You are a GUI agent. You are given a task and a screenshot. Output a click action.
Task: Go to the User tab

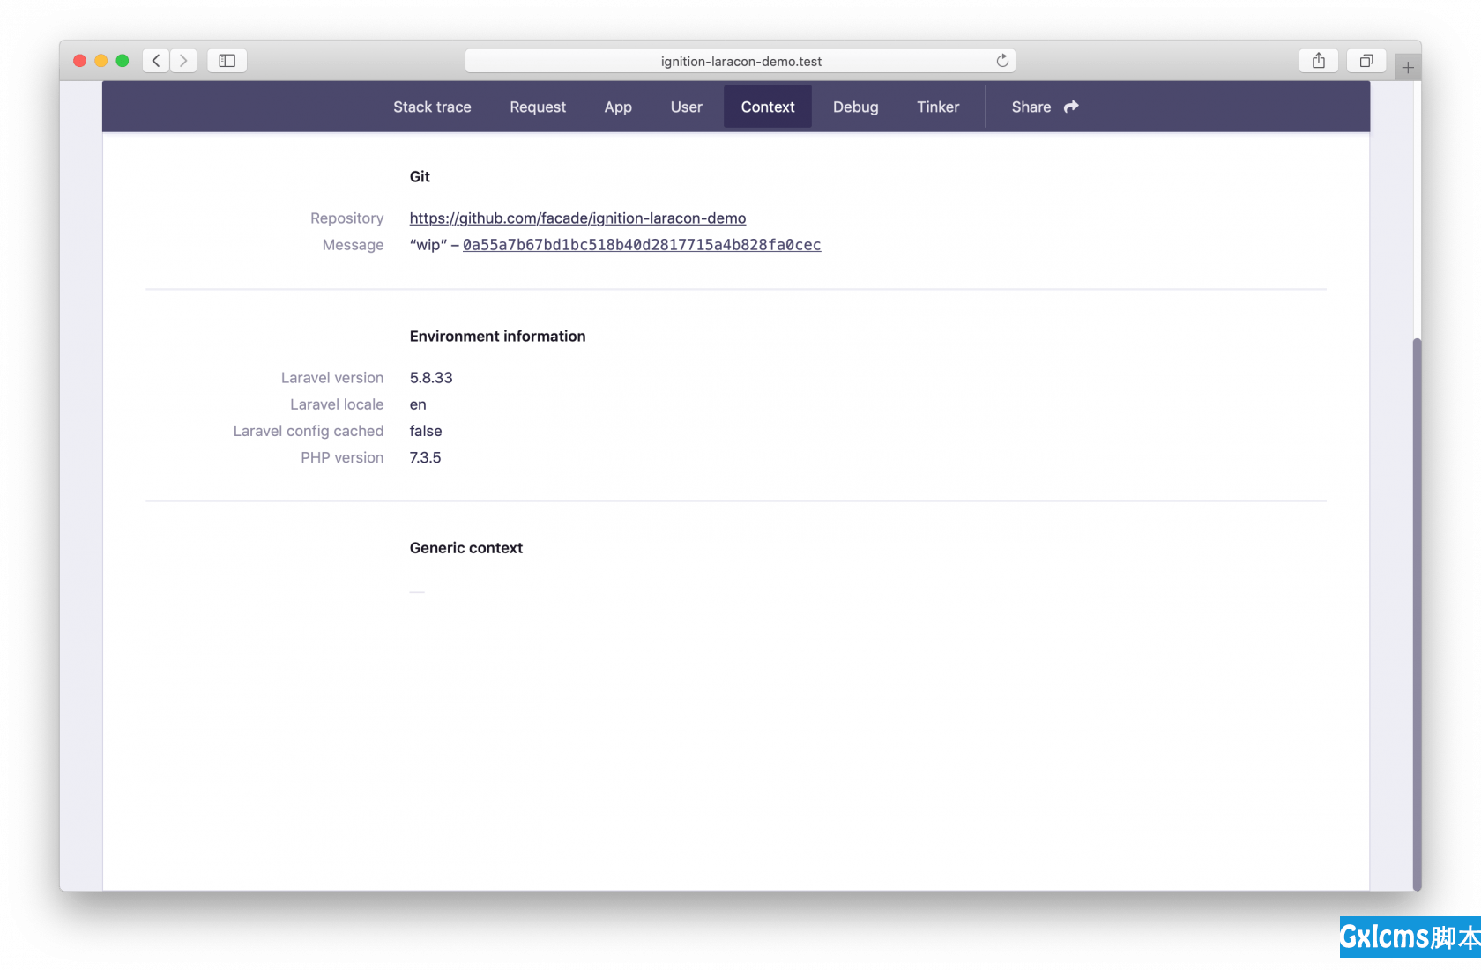(x=686, y=107)
